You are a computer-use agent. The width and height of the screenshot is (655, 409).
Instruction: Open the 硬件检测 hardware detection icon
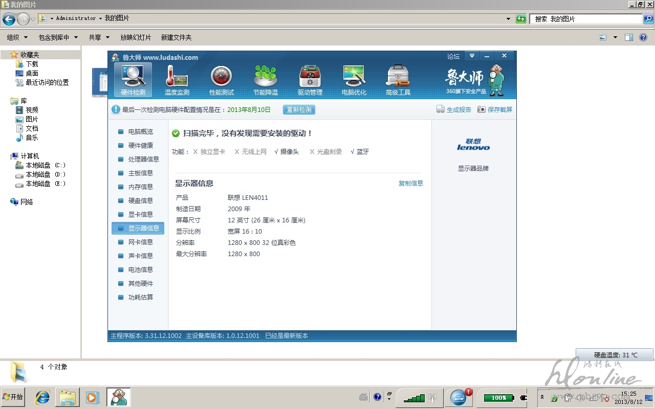point(133,80)
